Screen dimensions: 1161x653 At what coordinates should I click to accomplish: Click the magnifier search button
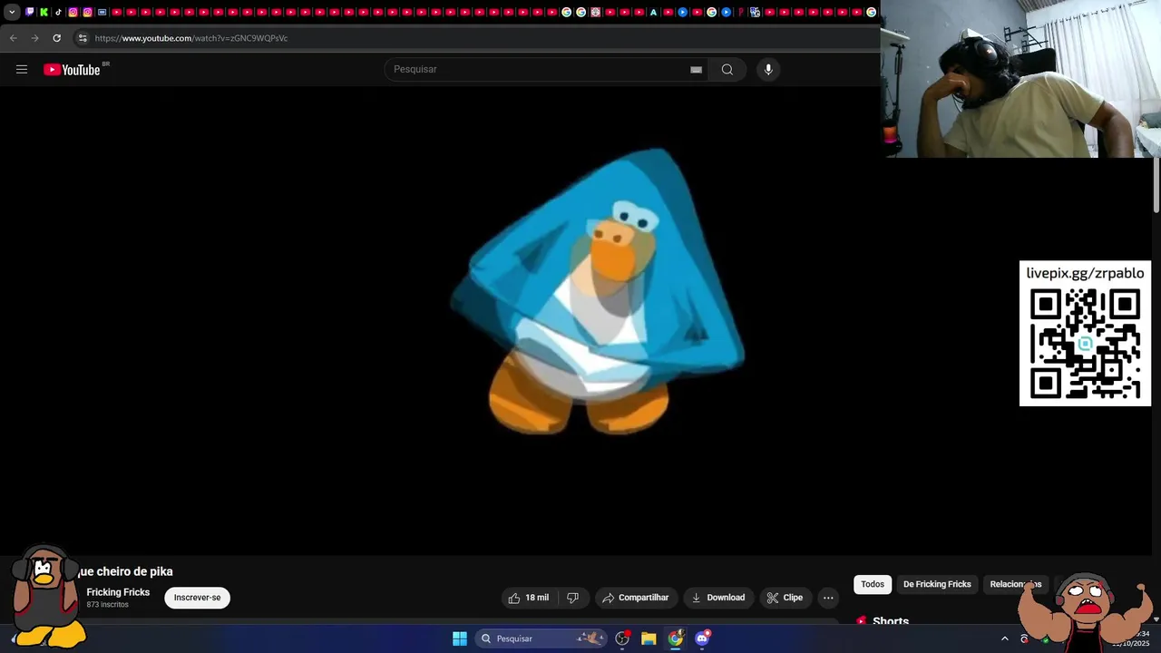point(727,69)
